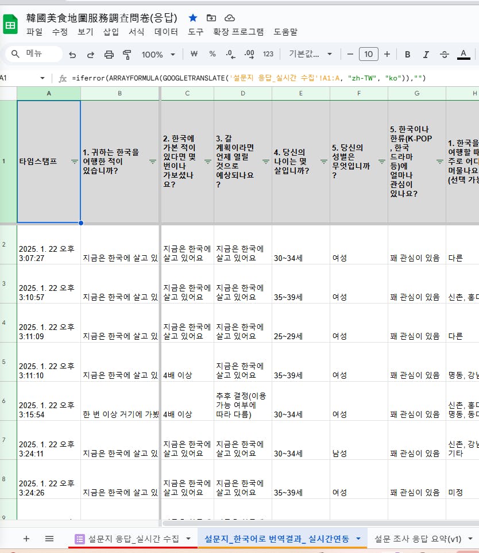The image size is (479, 553).
Task: Toggle bold formatting
Action: click(407, 54)
